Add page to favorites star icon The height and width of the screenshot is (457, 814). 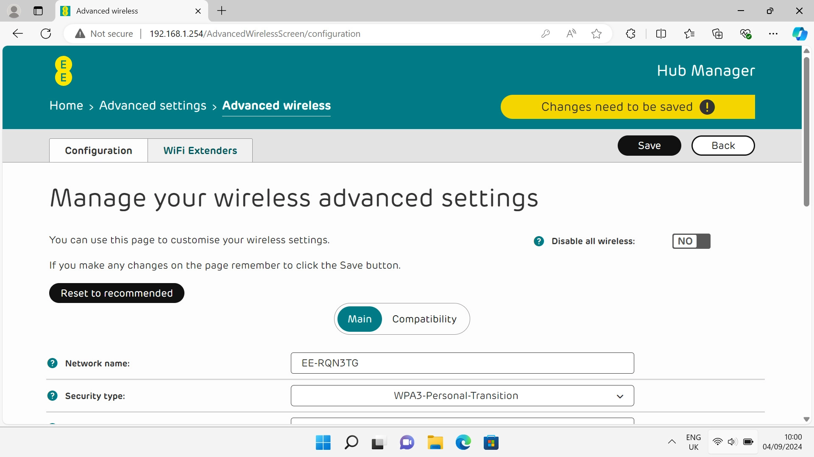pos(597,34)
